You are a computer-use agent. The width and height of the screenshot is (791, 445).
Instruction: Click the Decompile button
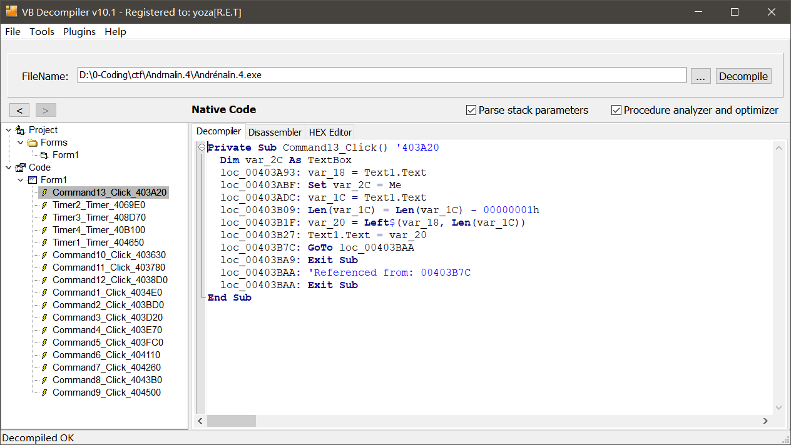coord(743,76)
